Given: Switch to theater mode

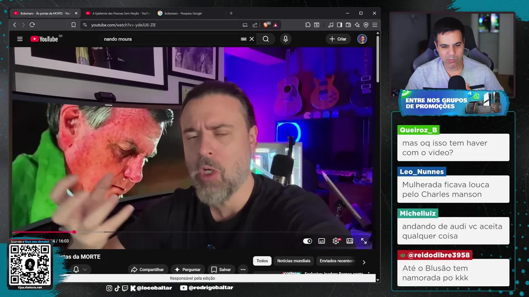Looking at the screenshot, I should point(350,241).
